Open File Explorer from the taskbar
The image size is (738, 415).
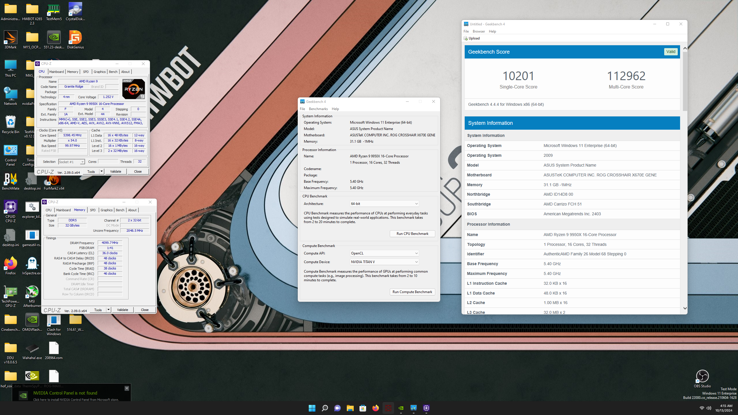tap(350, 408)
